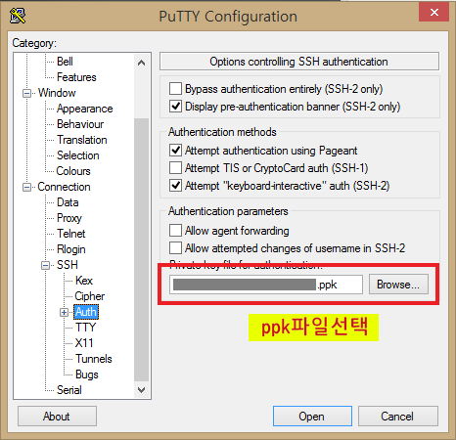This screenshot has height=440, width=456.
Task: Open TTY settings
Action: (85, 328)
